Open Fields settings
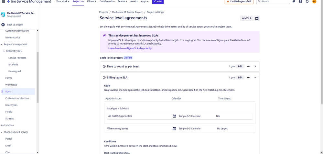 tap(8, 112)
